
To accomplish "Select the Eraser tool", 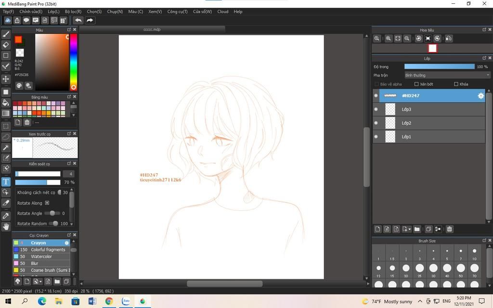I will click(x=6, y=45).
